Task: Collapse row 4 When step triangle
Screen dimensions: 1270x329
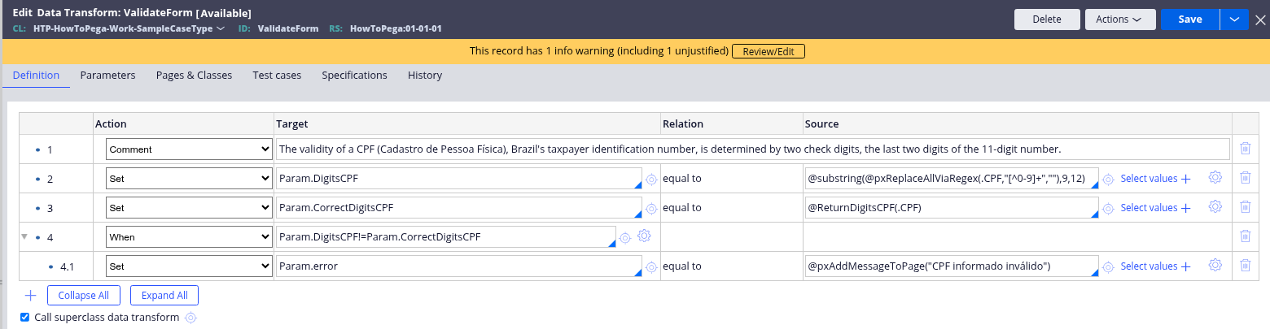Action: [24, 237]
